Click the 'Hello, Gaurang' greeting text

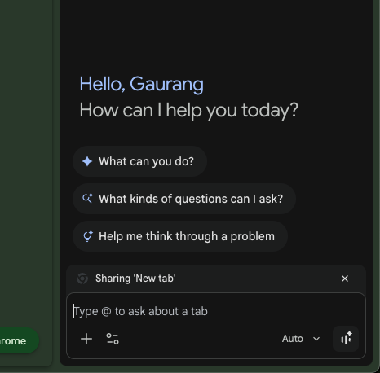point(141,84)
